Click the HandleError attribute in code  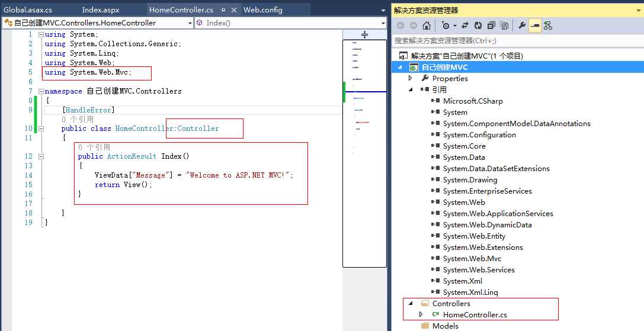(88, 110)
